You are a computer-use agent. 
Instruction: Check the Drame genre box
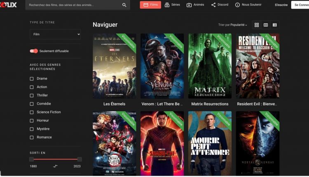point(32,79)
